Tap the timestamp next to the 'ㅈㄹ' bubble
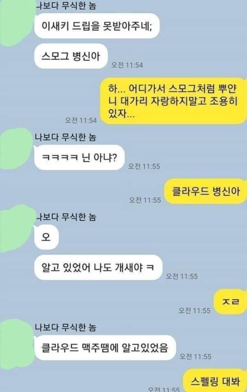Screen dimensions: 247x392 194,311
